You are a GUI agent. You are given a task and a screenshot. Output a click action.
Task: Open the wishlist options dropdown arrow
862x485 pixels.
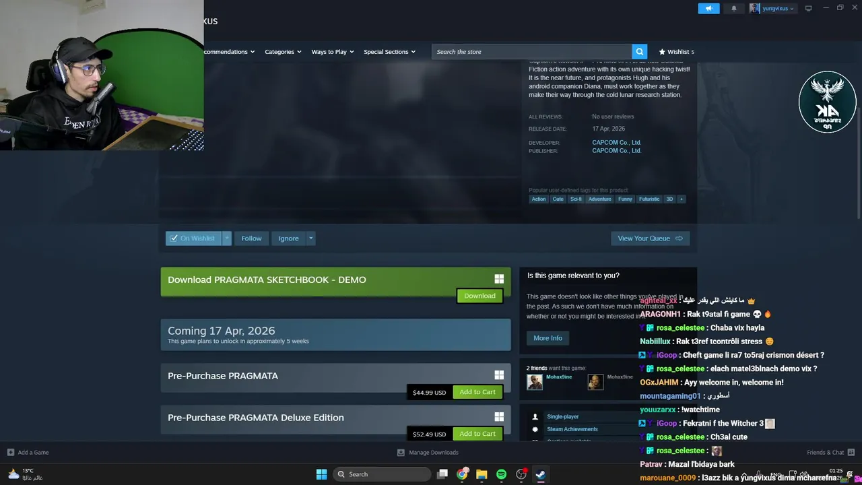pos(227,238)
